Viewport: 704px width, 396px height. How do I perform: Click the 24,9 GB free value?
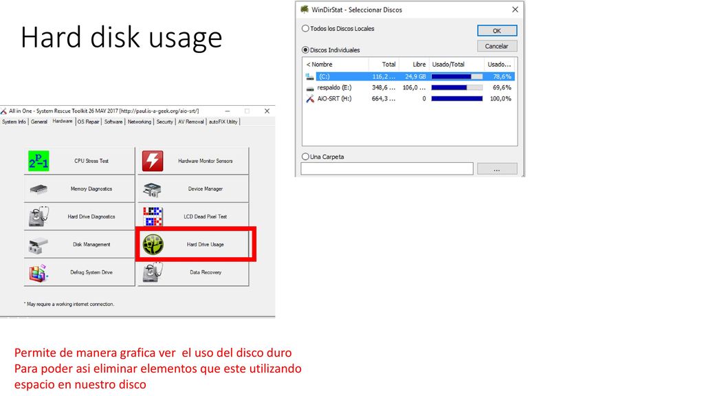tap(415, 77)
